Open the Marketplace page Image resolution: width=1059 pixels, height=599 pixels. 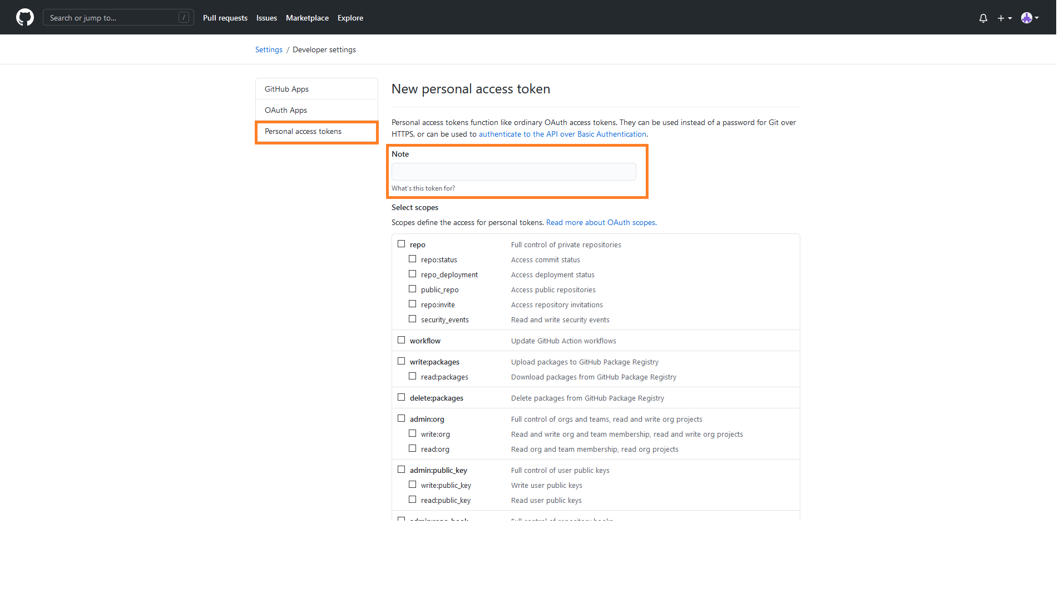tap(307, 18)
